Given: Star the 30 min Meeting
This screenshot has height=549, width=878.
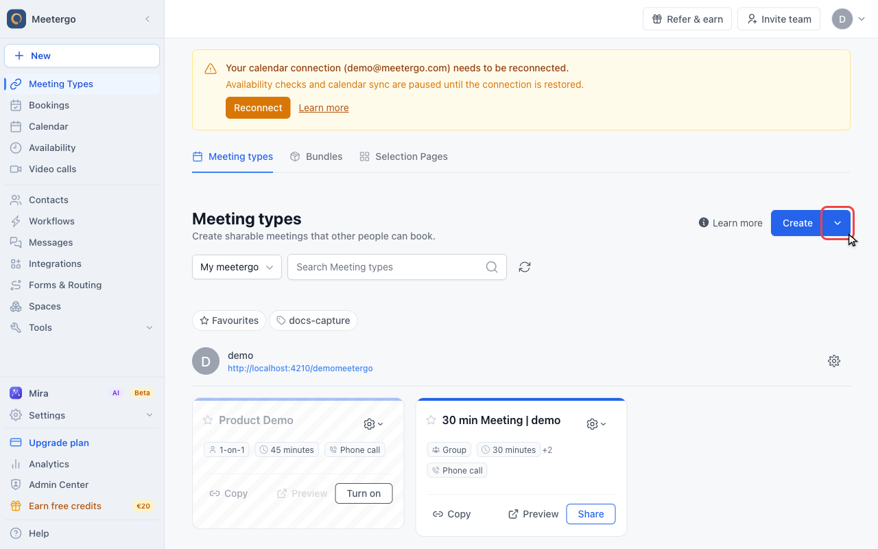Looking at the screenshot, I should pos(431,420).
